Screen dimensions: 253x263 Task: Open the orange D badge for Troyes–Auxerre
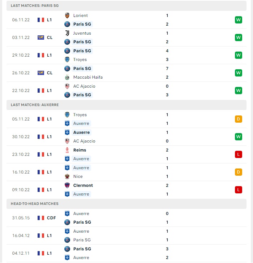point(239,119)
